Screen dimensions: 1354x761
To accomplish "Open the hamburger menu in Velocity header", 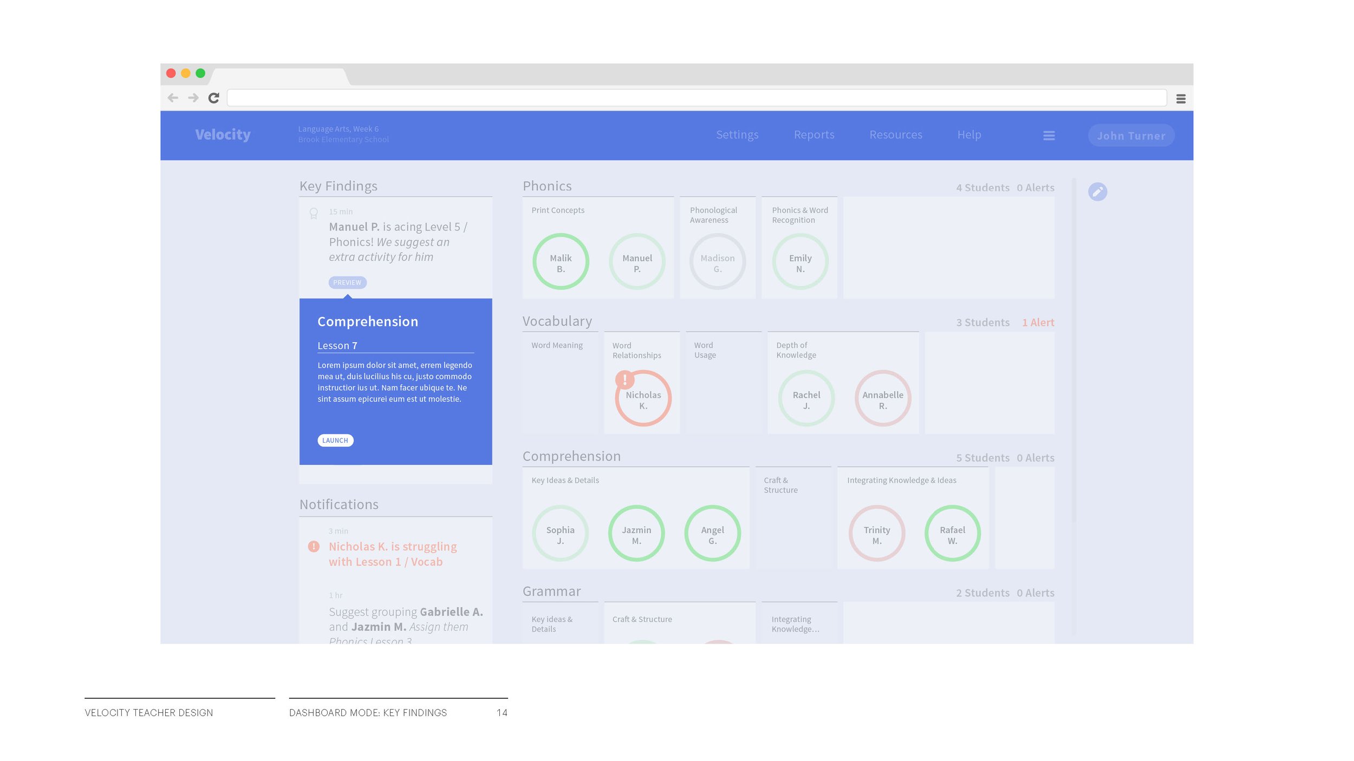I will [1049, 136].
